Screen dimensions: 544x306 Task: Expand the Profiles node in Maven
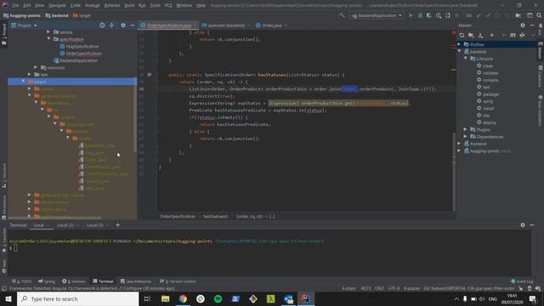[459, 44]
